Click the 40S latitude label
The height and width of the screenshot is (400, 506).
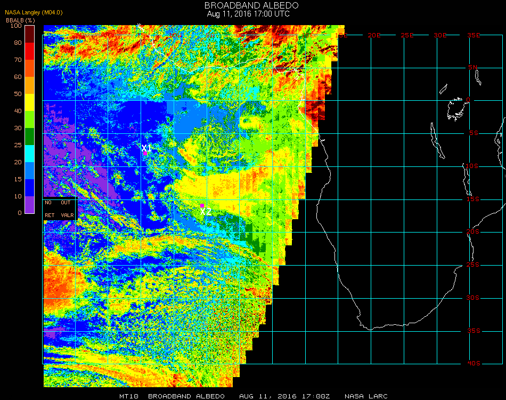coord(474,363)
